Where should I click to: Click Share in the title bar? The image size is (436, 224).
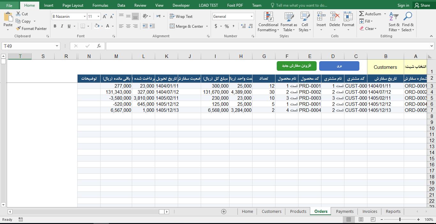(422, 5)
